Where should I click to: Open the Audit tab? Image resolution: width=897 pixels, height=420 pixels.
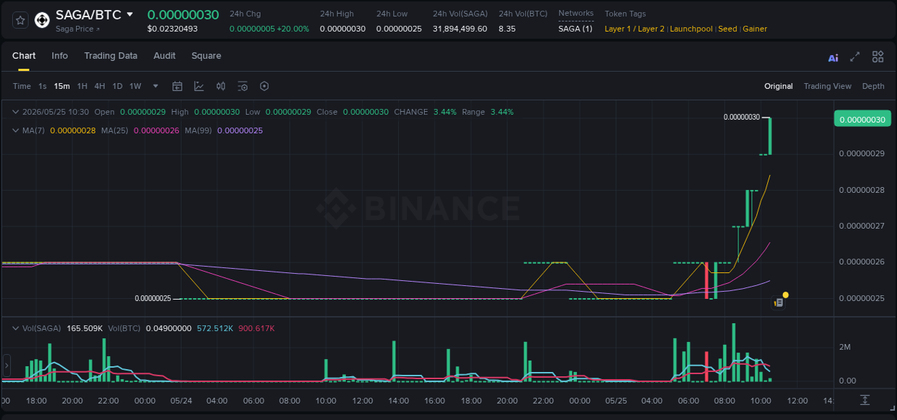[x=164, y=56]
